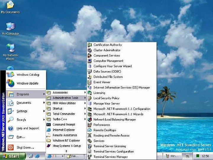
Task: Open Terminal Services Configuration
Action: [x=122, y=151]
